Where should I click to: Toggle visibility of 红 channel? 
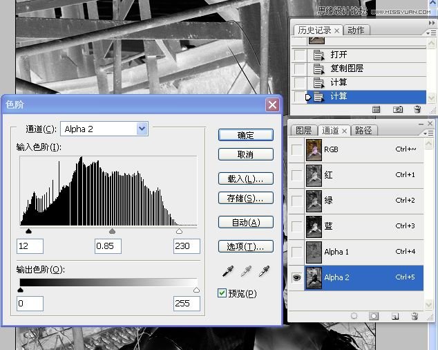296,176
